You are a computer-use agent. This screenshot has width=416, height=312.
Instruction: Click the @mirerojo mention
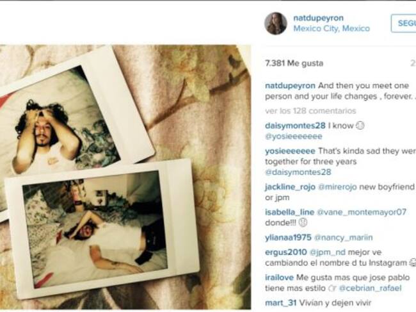point(337,187)
